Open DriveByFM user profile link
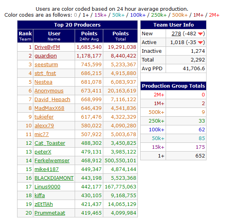Screen dimensions: 226x219 tap(47, 47)
